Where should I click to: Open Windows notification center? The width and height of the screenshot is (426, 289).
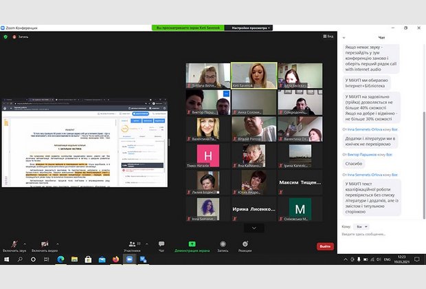click(x=417, y=259)
